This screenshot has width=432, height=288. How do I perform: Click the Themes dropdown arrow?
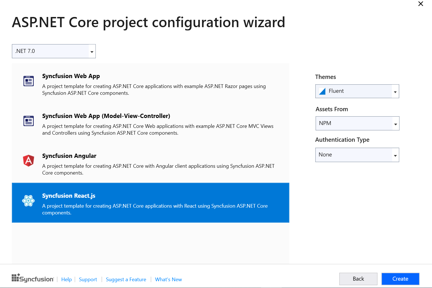tap(395, 92)
